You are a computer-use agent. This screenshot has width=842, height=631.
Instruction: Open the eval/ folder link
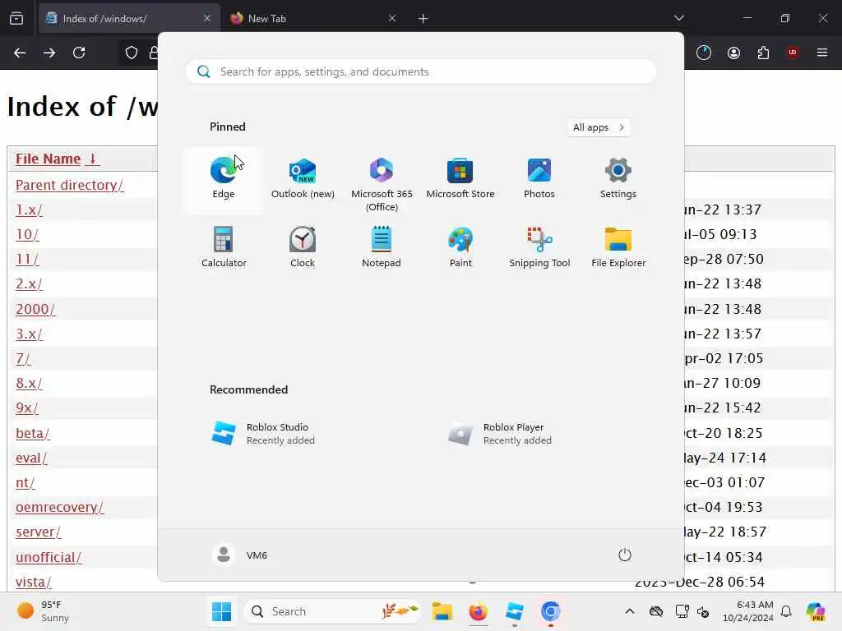(31, 458)
